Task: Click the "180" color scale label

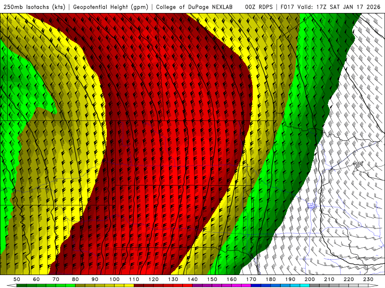Action: pyautogui.click(x=270, y=279)
